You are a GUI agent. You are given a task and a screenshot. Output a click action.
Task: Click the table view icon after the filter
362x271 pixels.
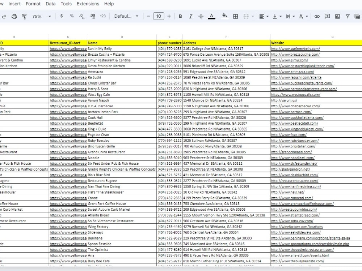coord(357,16)
